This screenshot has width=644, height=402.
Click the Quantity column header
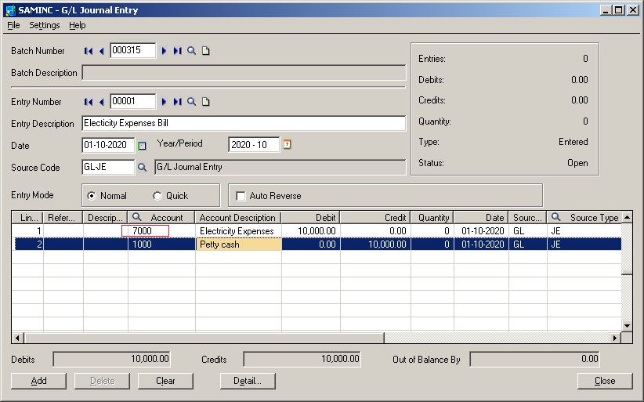tap(432, 218)
